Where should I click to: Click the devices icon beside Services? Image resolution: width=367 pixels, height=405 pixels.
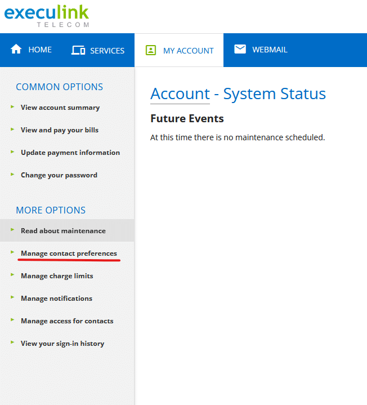pyautogui.click(x=78, y=50)
